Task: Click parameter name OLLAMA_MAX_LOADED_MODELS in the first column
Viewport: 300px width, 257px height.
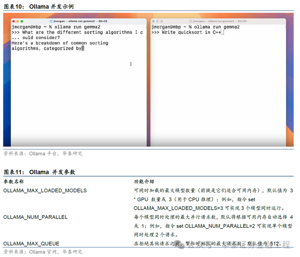Action: (45, 190)
